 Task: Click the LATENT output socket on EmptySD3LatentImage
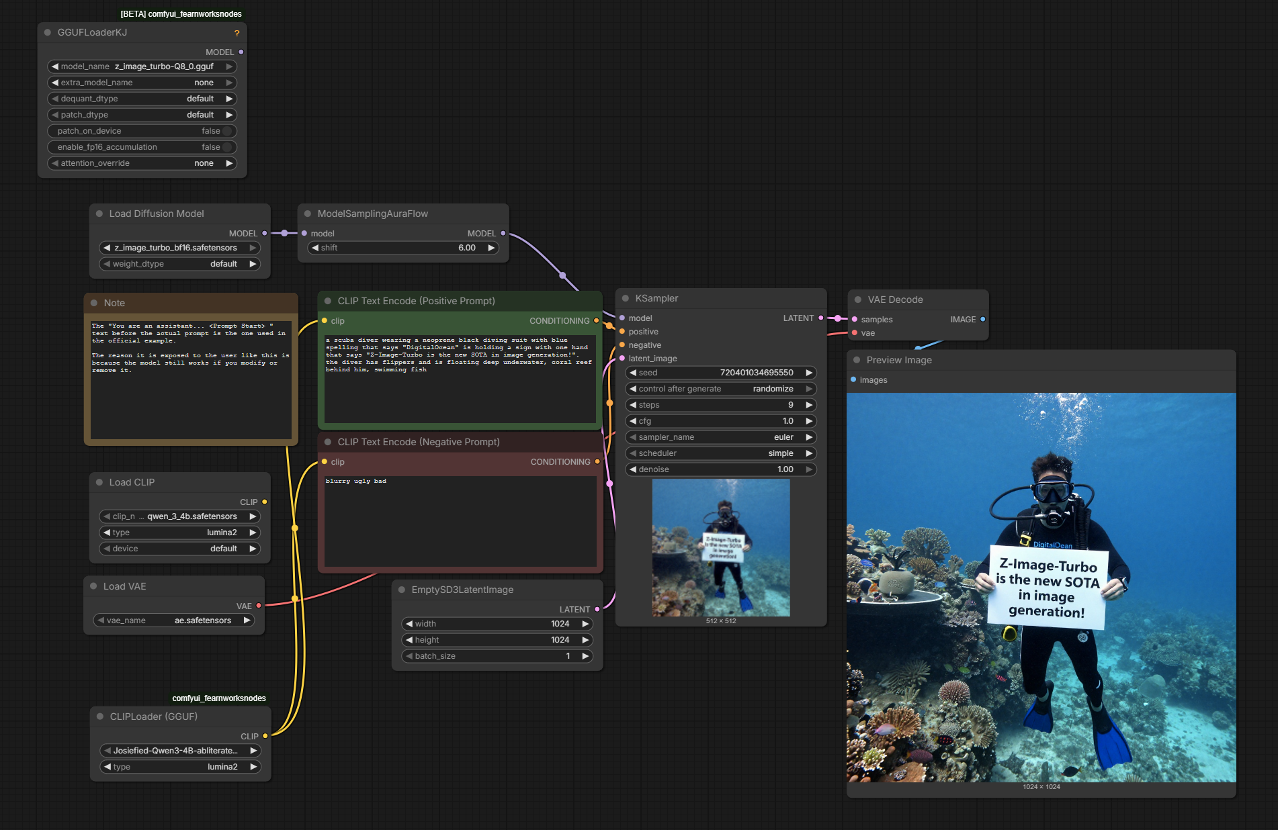coord(597,609)
